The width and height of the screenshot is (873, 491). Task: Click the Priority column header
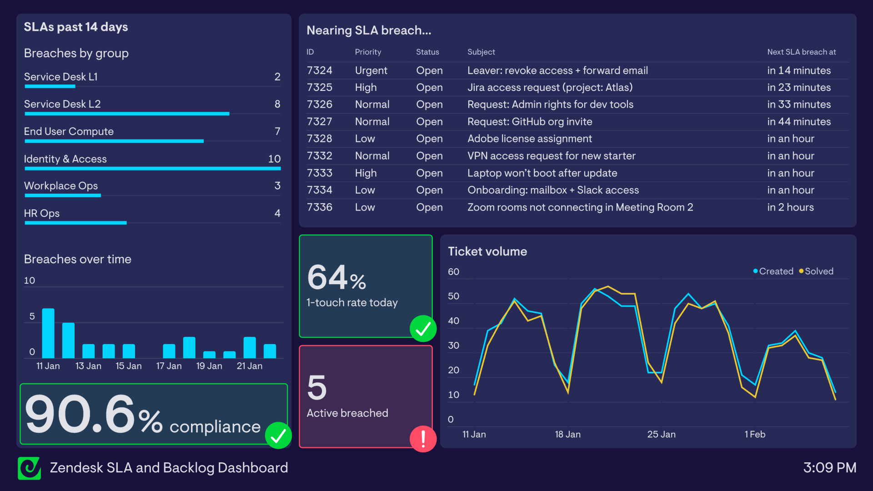coord(368,52)
